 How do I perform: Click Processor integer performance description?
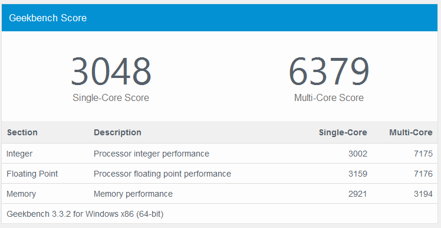point(152,154)
